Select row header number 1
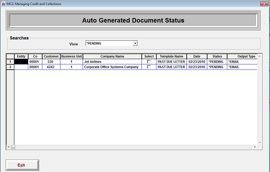Image resolution: width=270 pixels, height=172 pixels. click(x=10, y=62)
